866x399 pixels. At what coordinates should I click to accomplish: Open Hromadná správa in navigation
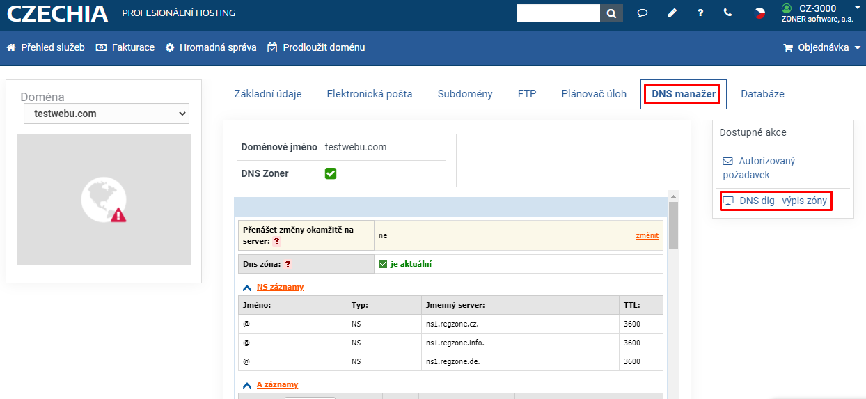[x=211, y=48]
